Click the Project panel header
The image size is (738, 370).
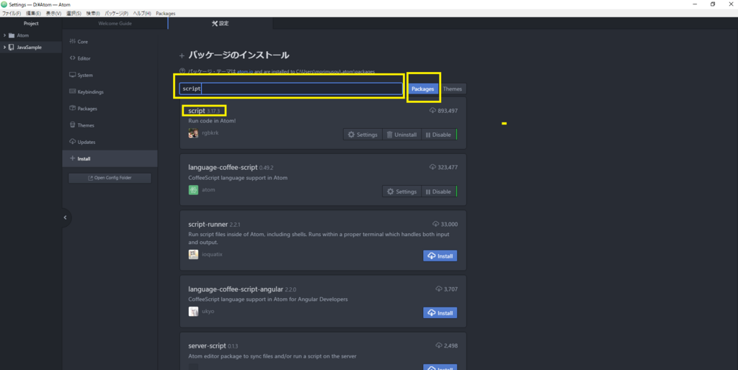point(31,24)
